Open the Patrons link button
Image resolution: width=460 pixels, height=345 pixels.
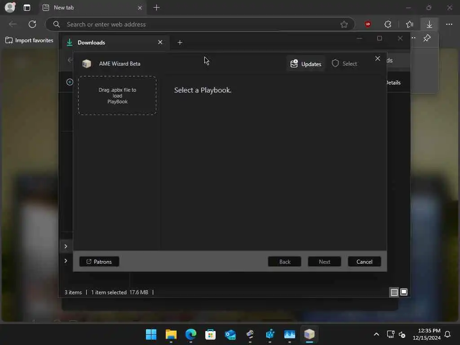(x=99, y=262)
